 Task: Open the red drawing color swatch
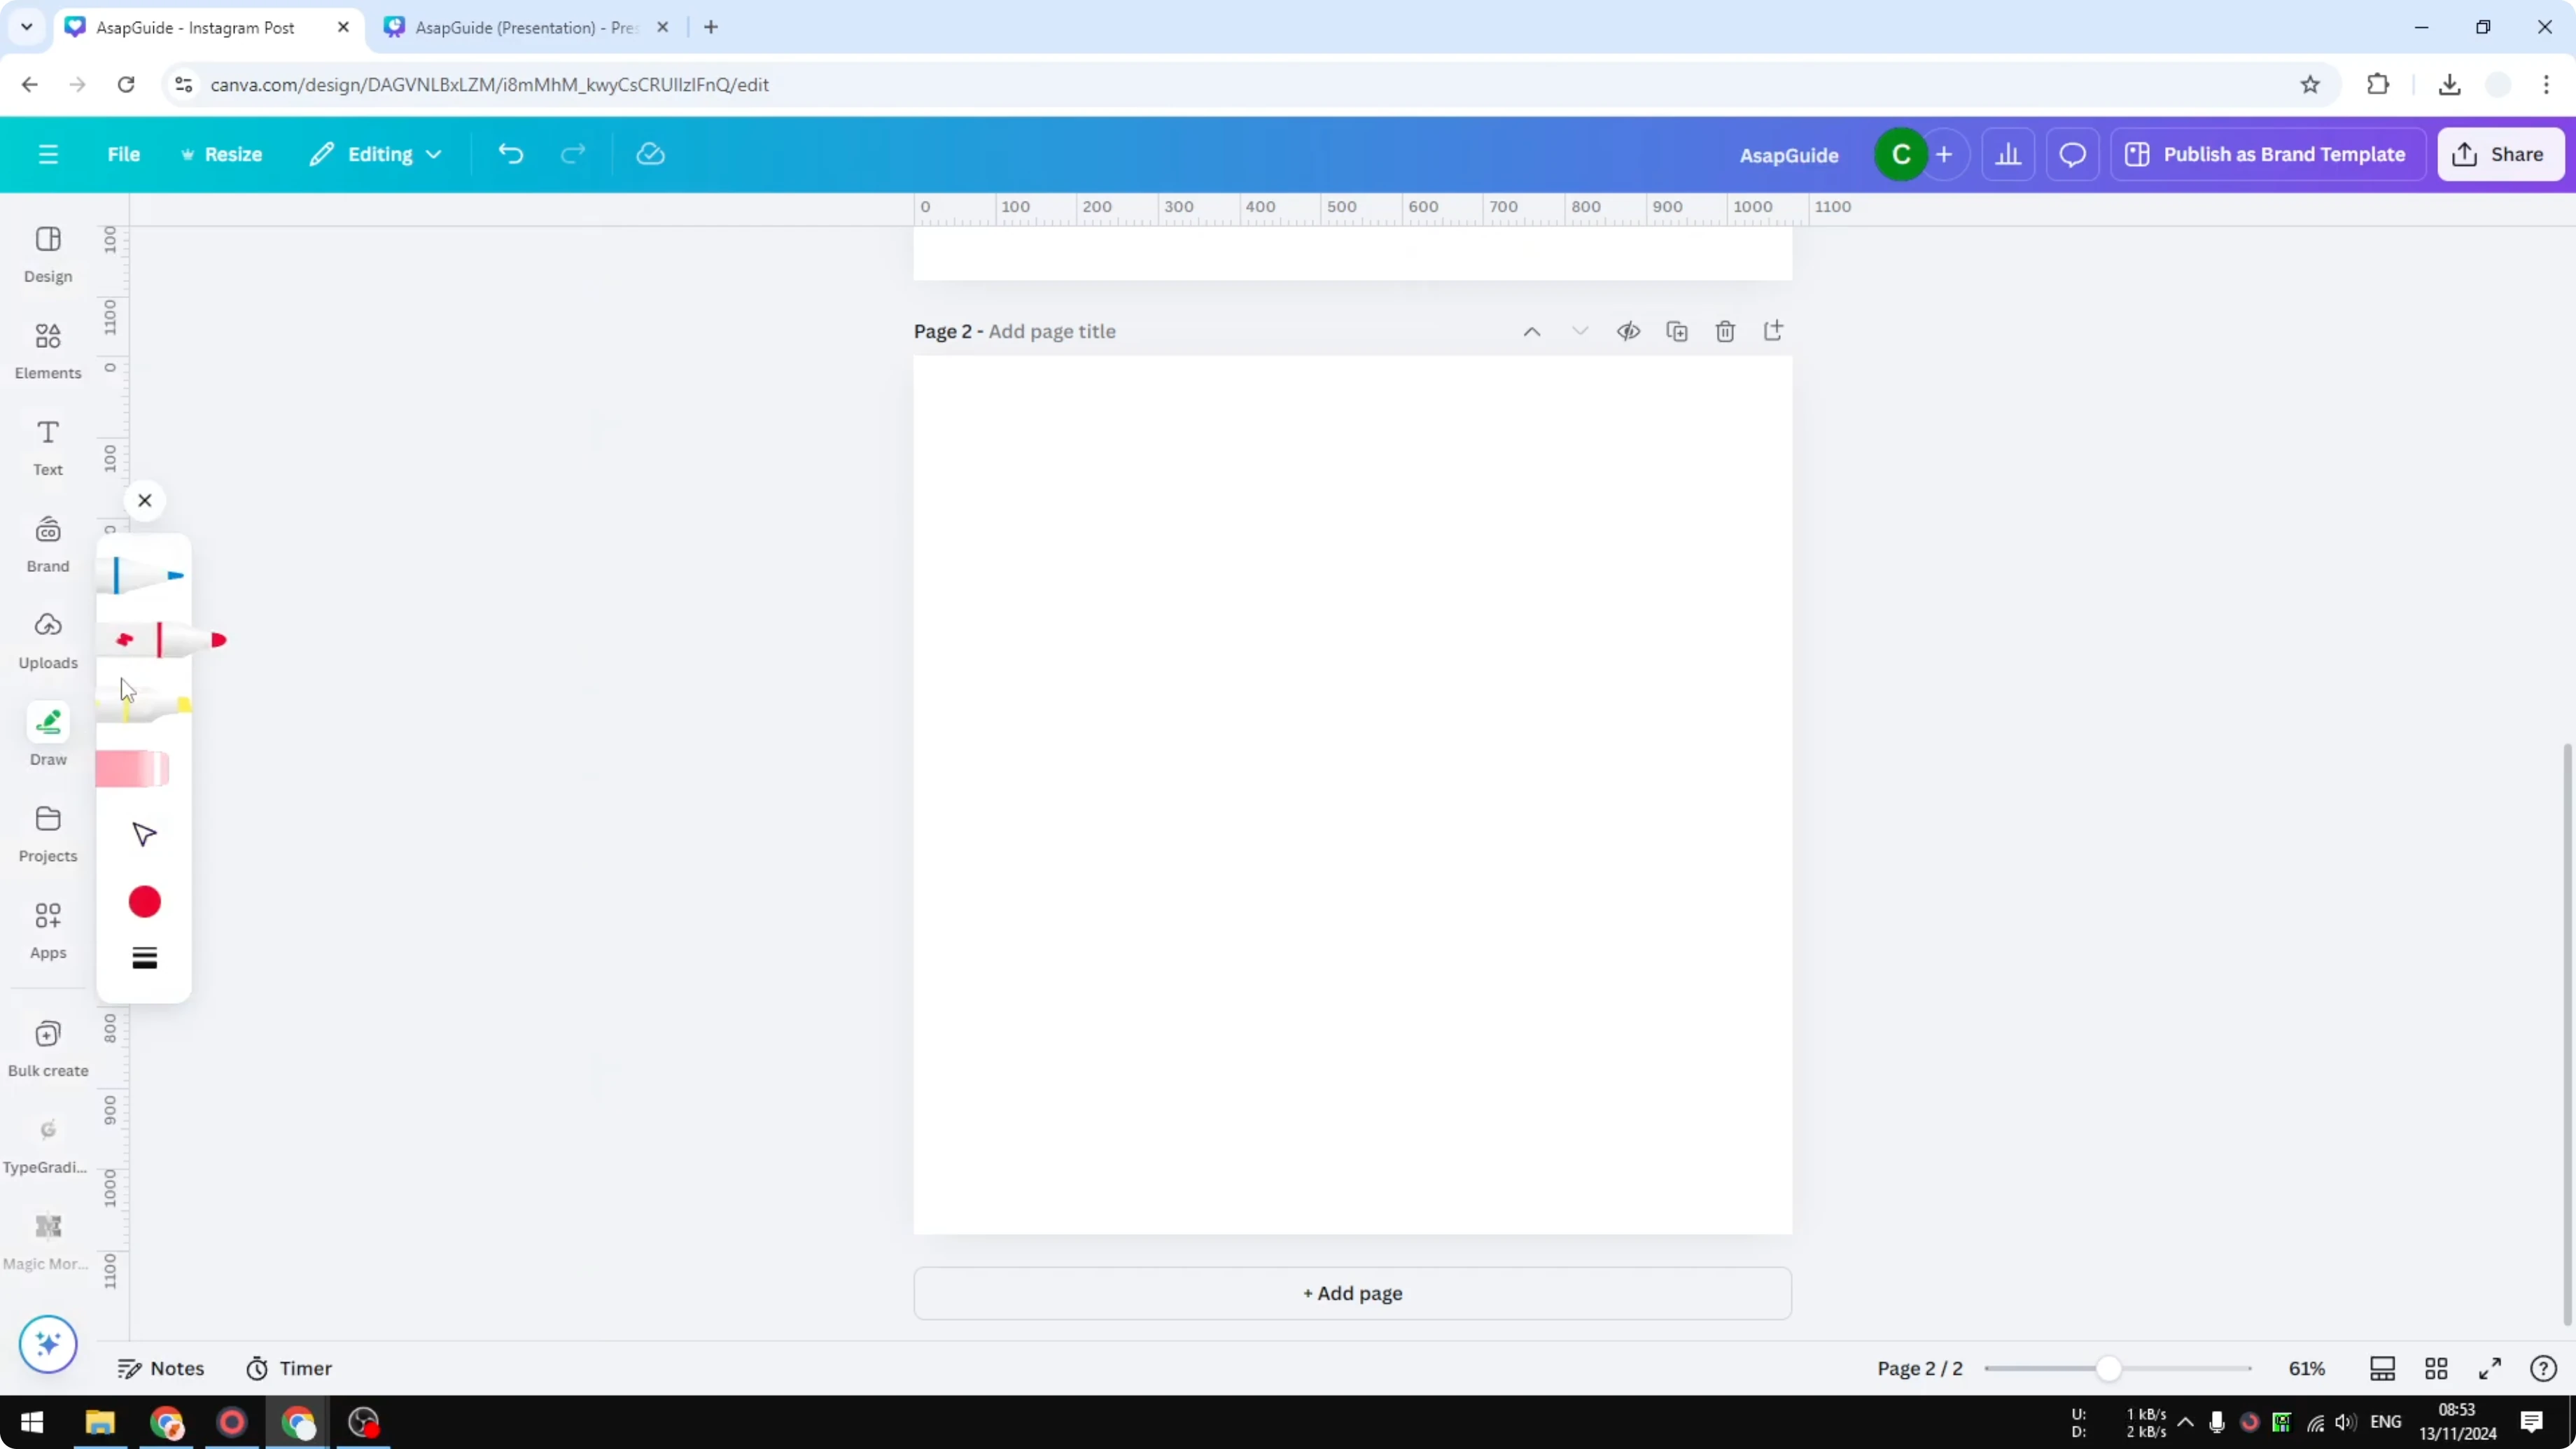point(144,902)
